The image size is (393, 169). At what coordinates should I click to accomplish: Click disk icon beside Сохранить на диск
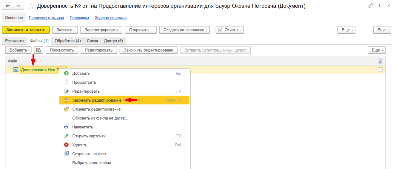click(x=67, y=154)
